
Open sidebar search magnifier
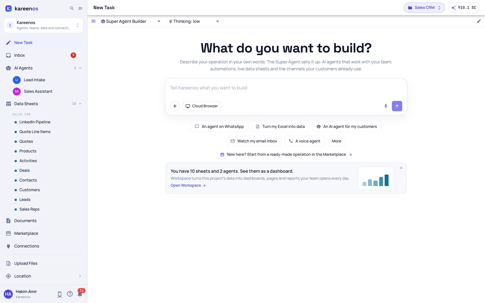point(72,8)
